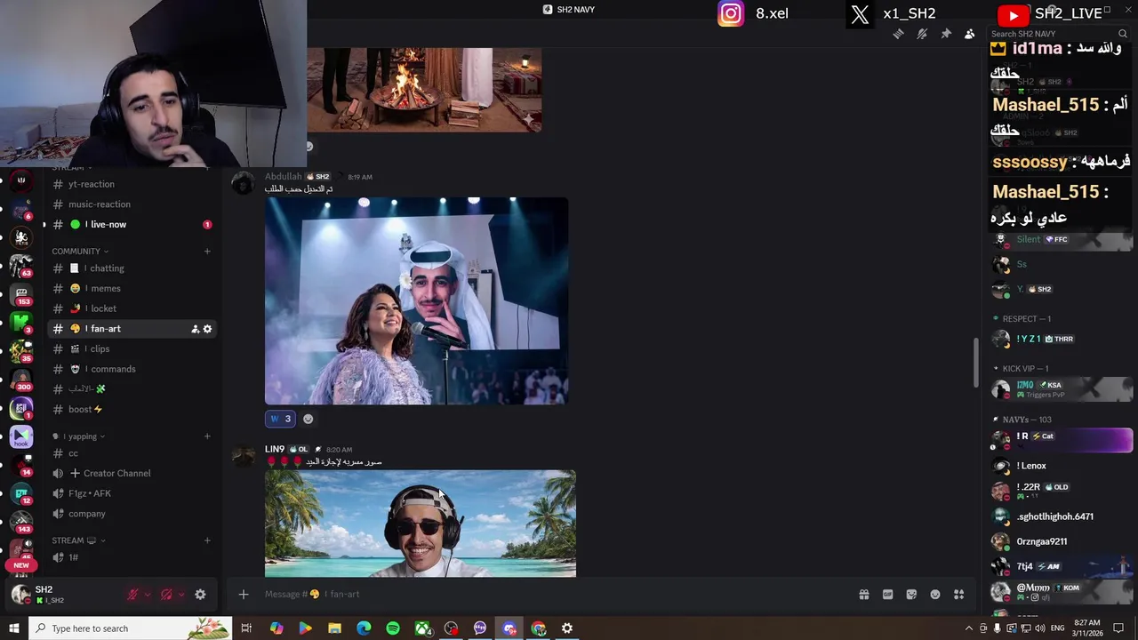This screenshot has width=1138, height=640.
Task: Open notification settings icon in channel header
Action: 922,34
